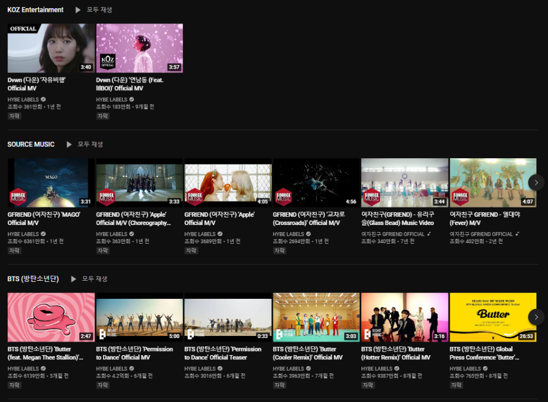This screenshot has height=402, width=548.
Task: Click play-all triangle next to SOURCE MUSIC
Action: [69, 145]
